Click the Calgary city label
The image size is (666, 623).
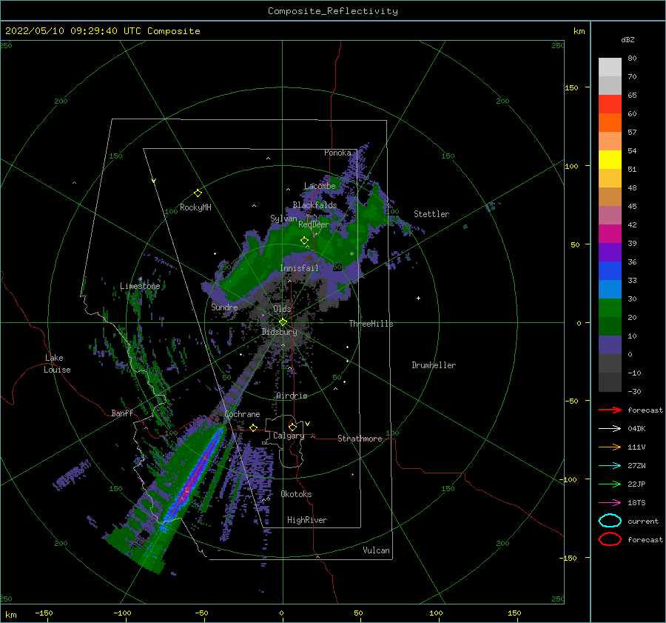pos(289,436)
